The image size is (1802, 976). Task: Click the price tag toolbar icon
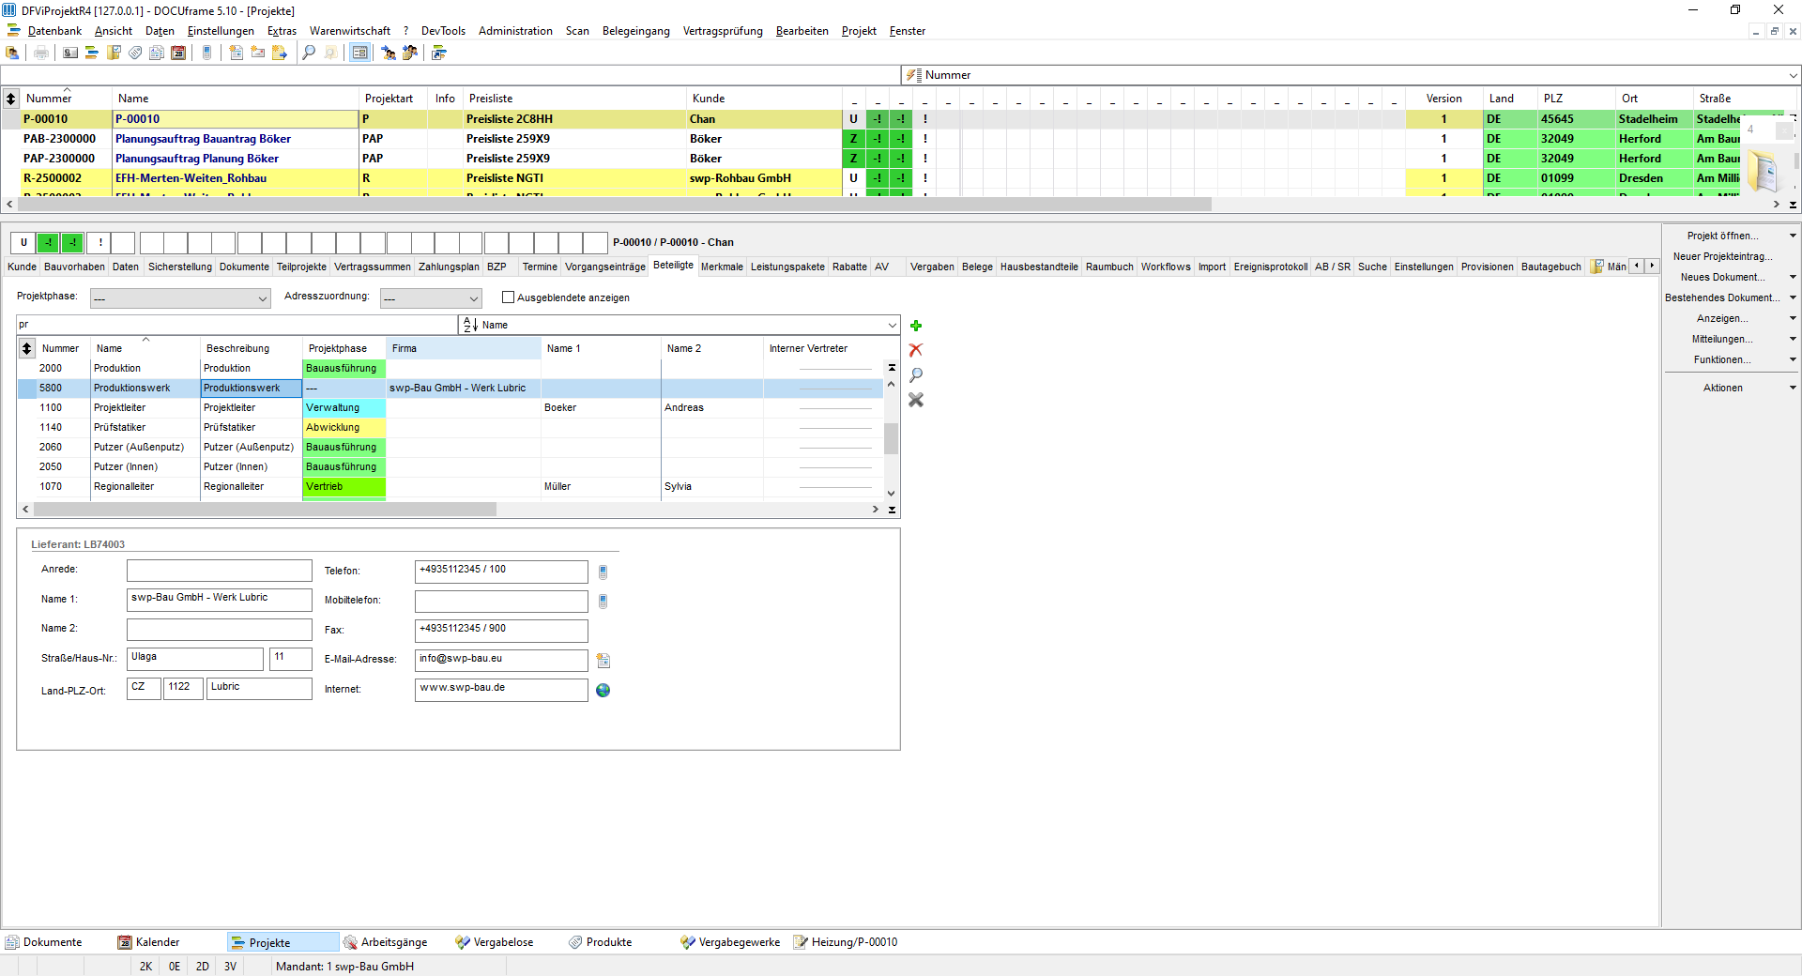click(x=135, y=53)
